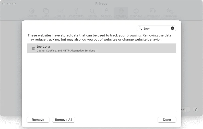Open the Security padlock pane
The width and height of the screenshot is (203, 129).
click(106, 13)
